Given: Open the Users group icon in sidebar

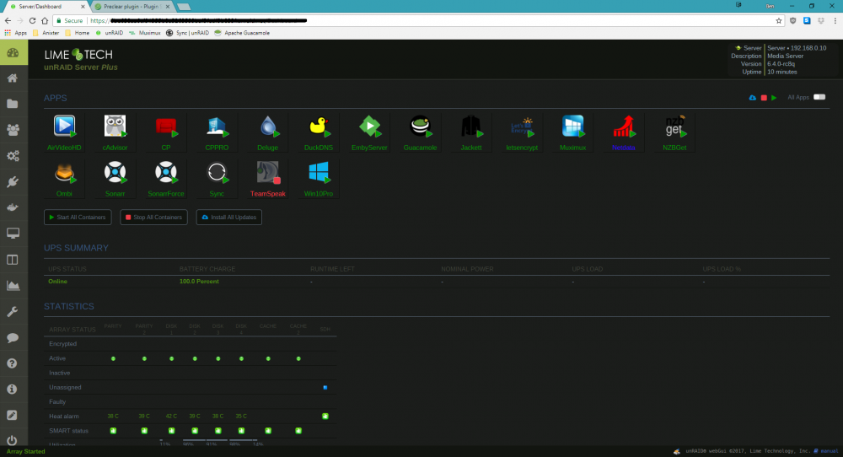Looking at the screenshot, I should click(x=13, y=130).
